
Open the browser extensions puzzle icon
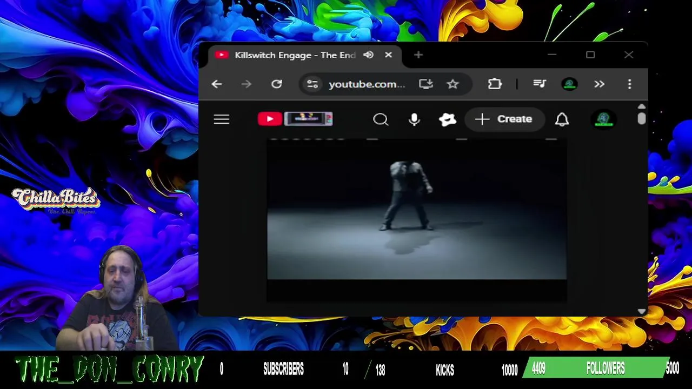click(495, 84)
